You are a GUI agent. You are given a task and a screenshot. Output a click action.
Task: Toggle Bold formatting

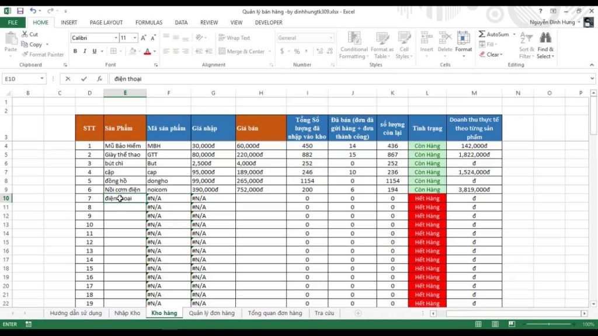(75, 51)
